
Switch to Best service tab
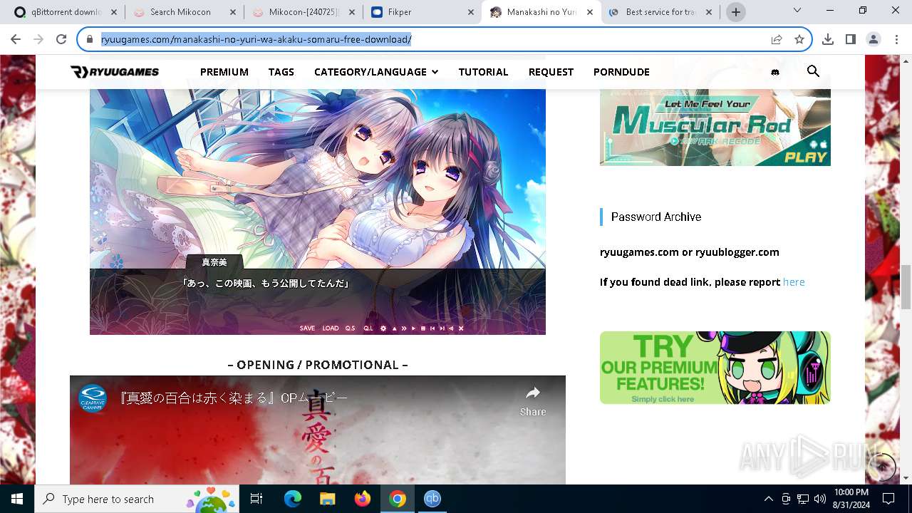[660, 12]
